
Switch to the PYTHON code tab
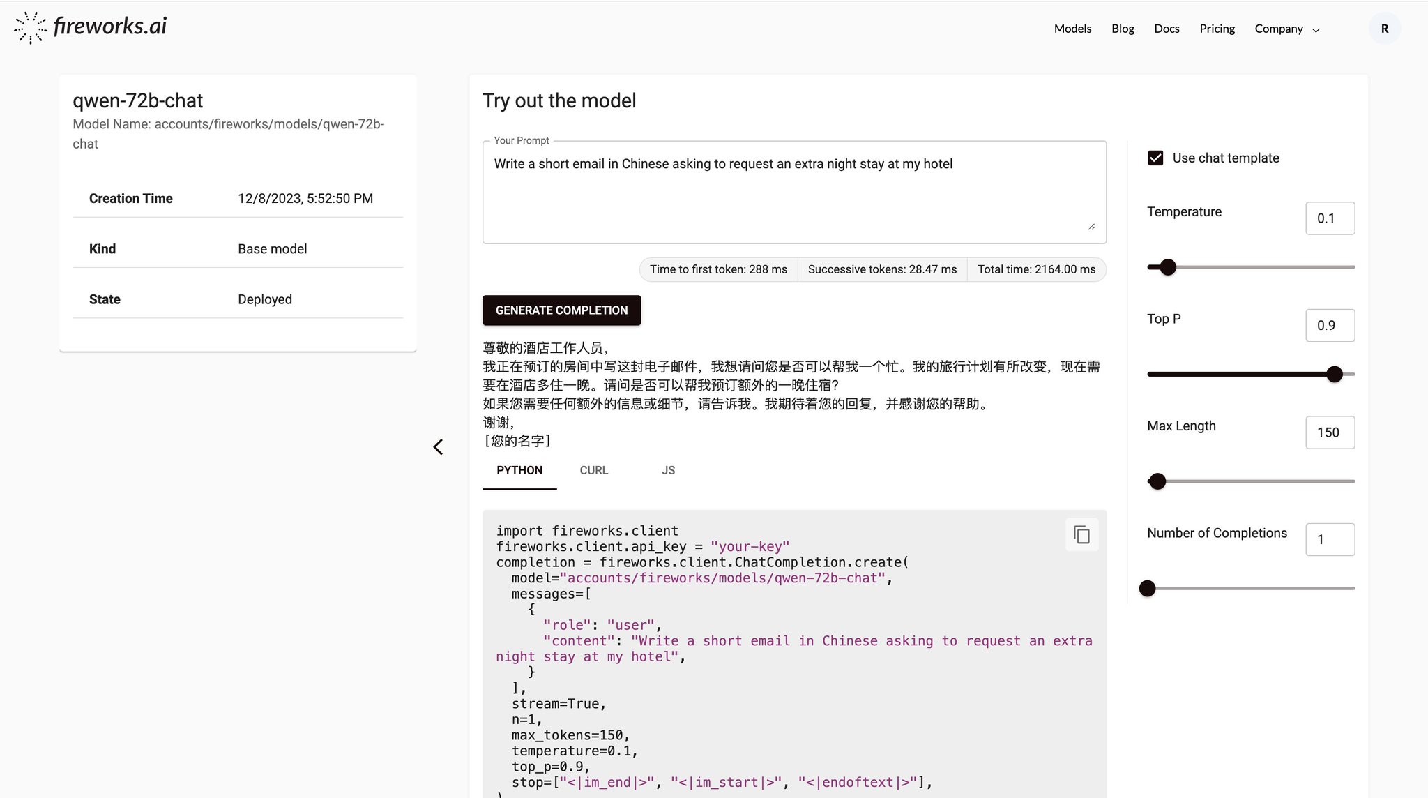point(519,470)
